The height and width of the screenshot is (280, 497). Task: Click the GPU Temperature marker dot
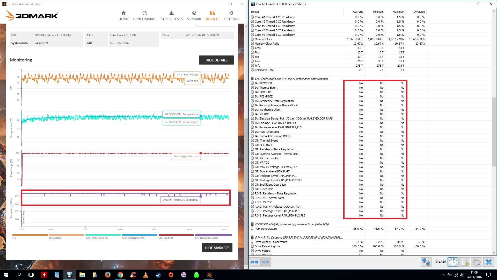coord(201,116)
